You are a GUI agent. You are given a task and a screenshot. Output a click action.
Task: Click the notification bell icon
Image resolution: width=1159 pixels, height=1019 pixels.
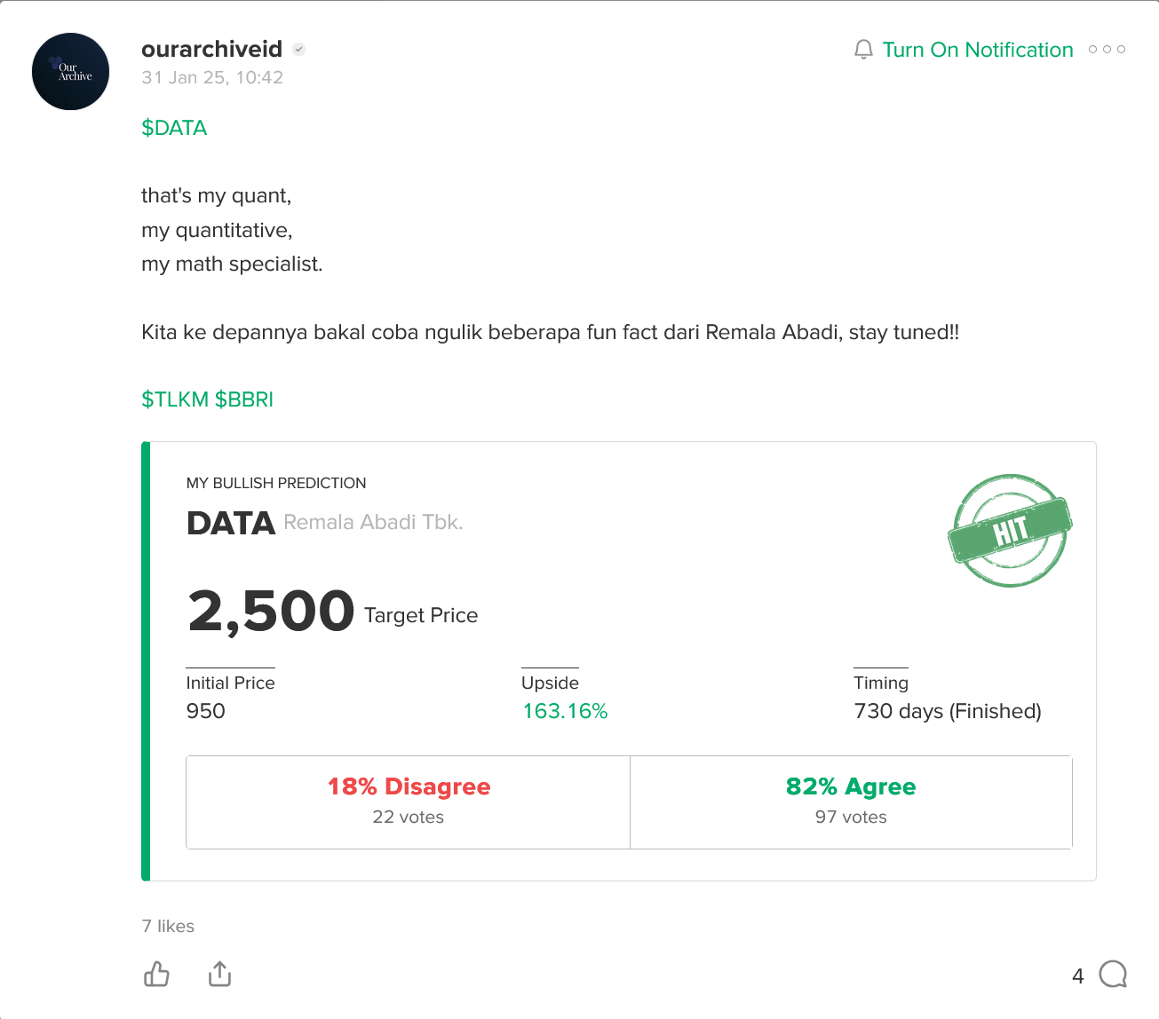863,50
